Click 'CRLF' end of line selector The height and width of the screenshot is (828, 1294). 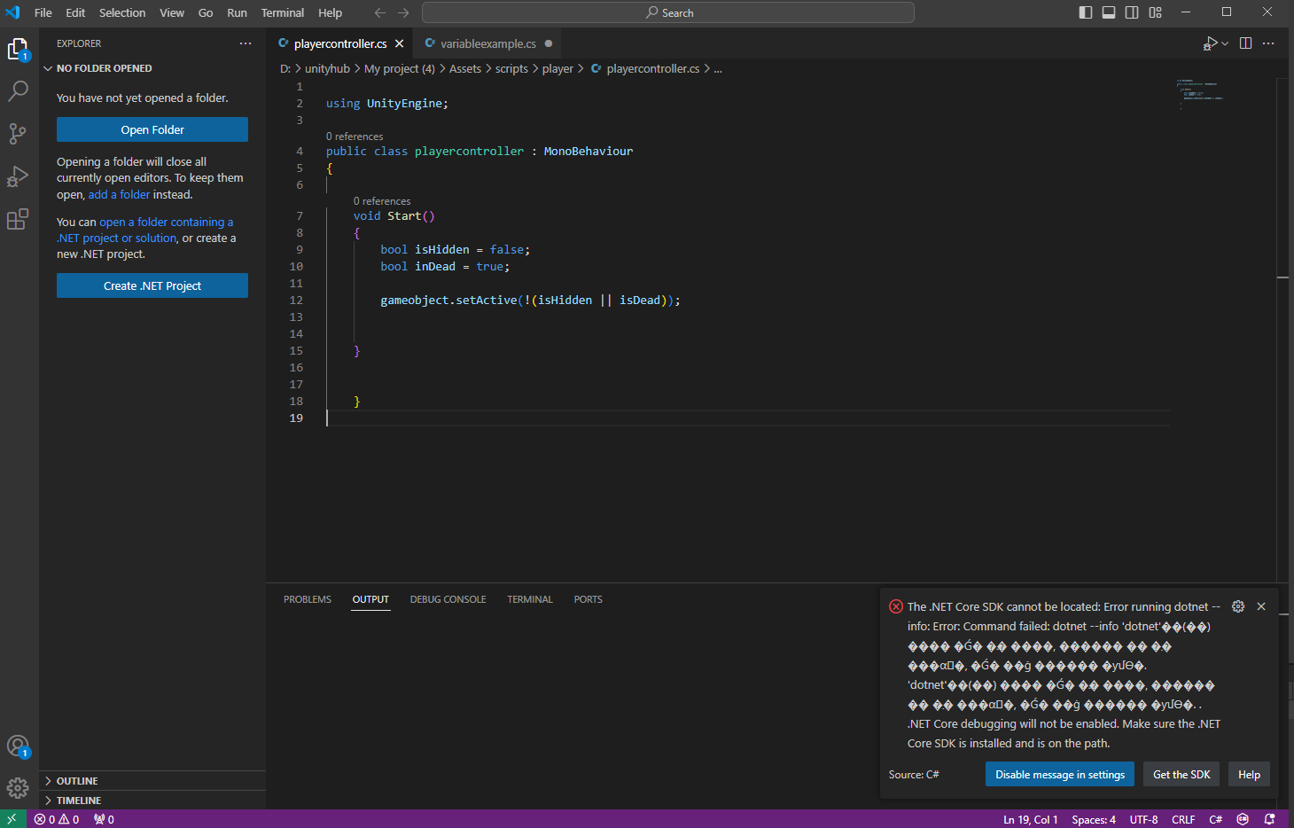coord(1183,819)
